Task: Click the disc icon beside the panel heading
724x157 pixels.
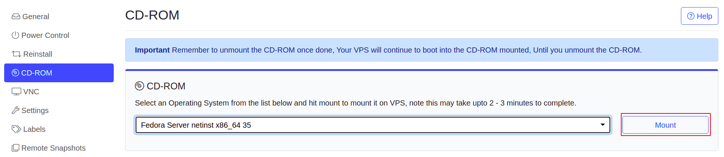Action: (139, 86)
